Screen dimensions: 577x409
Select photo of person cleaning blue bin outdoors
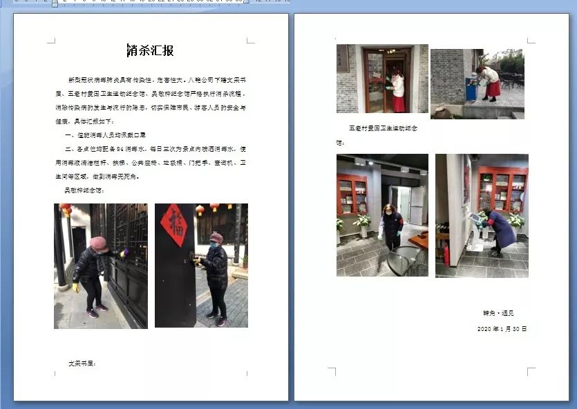(477, 84)
